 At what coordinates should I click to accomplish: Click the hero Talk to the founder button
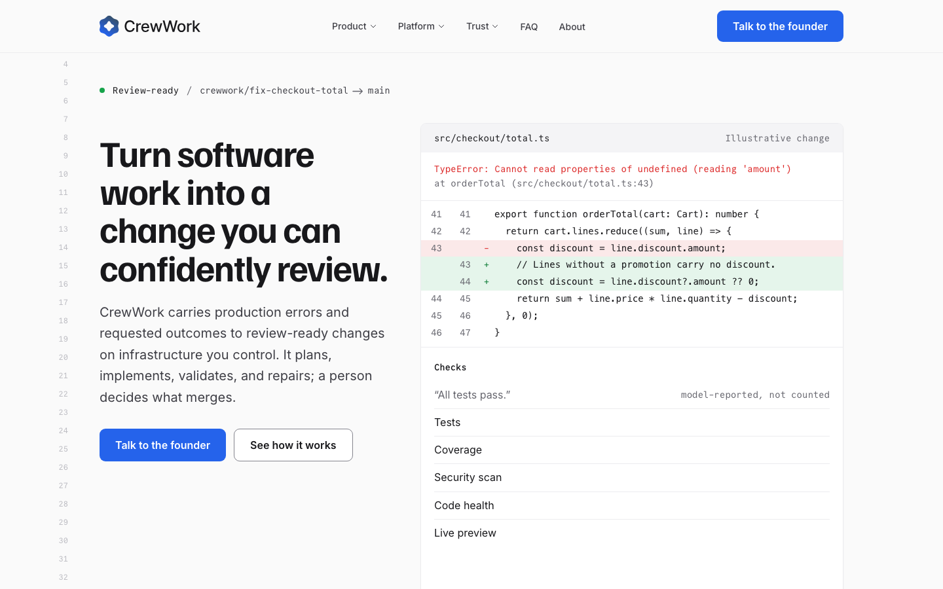162,445
